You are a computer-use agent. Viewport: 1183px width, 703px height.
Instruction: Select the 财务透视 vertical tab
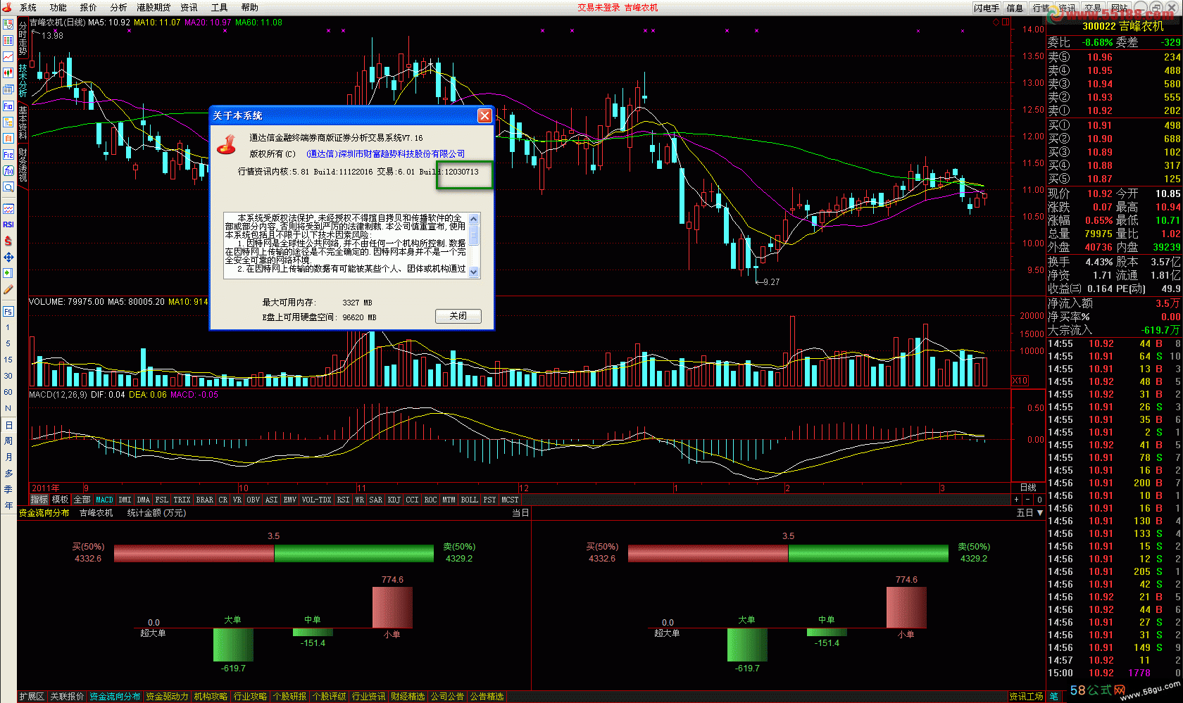(x=23, y=165)
